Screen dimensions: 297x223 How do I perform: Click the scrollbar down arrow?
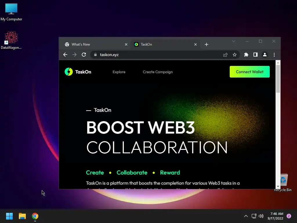click(x=278, y=187)
